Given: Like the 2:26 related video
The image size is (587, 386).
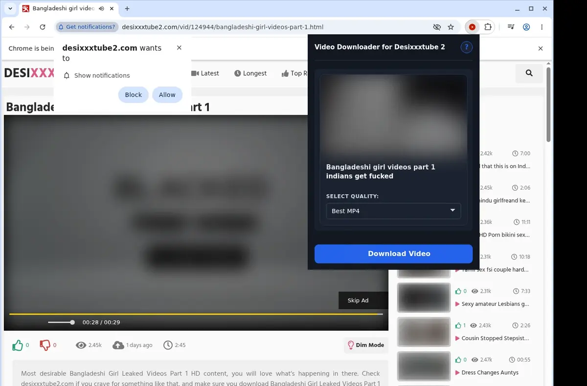Looking at the screenshot, I should (458, 325).
